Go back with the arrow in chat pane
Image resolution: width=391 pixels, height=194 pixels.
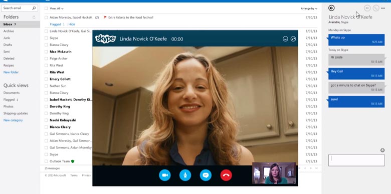coord(331,8)
